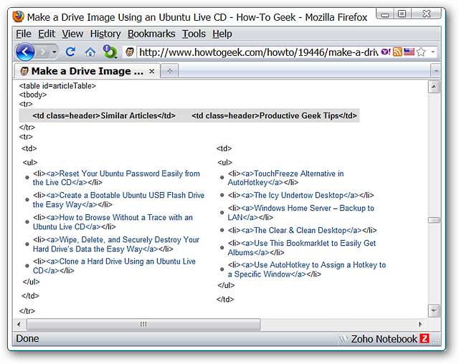This screenshot has width=459, height=364.
Task: Go to the Home page icon
Action: pos(90,52)
